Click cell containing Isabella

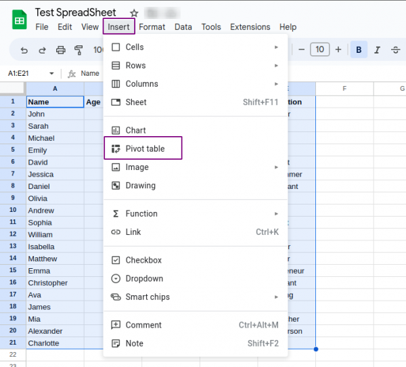pyautogui.click(x=55, y=246)
